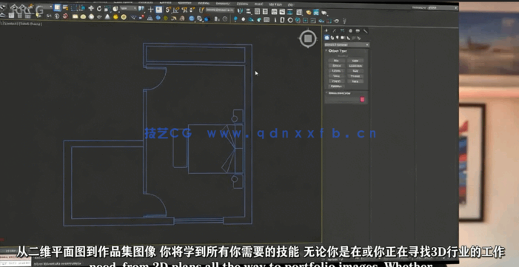The width and height of the screenshot is (519, 267).
Task: Click the Teapot primitive button
Action: (x=336, y=81)
